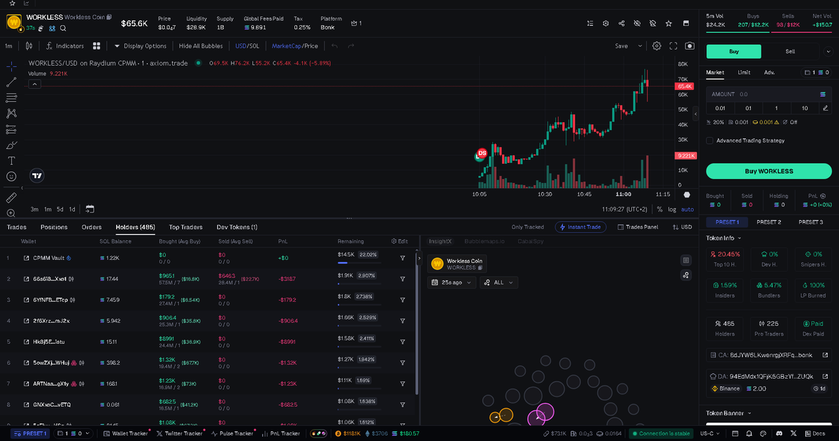
Task: Open date range calendar icon below chart
Action: pyautogui.click(x=89, y=209)
